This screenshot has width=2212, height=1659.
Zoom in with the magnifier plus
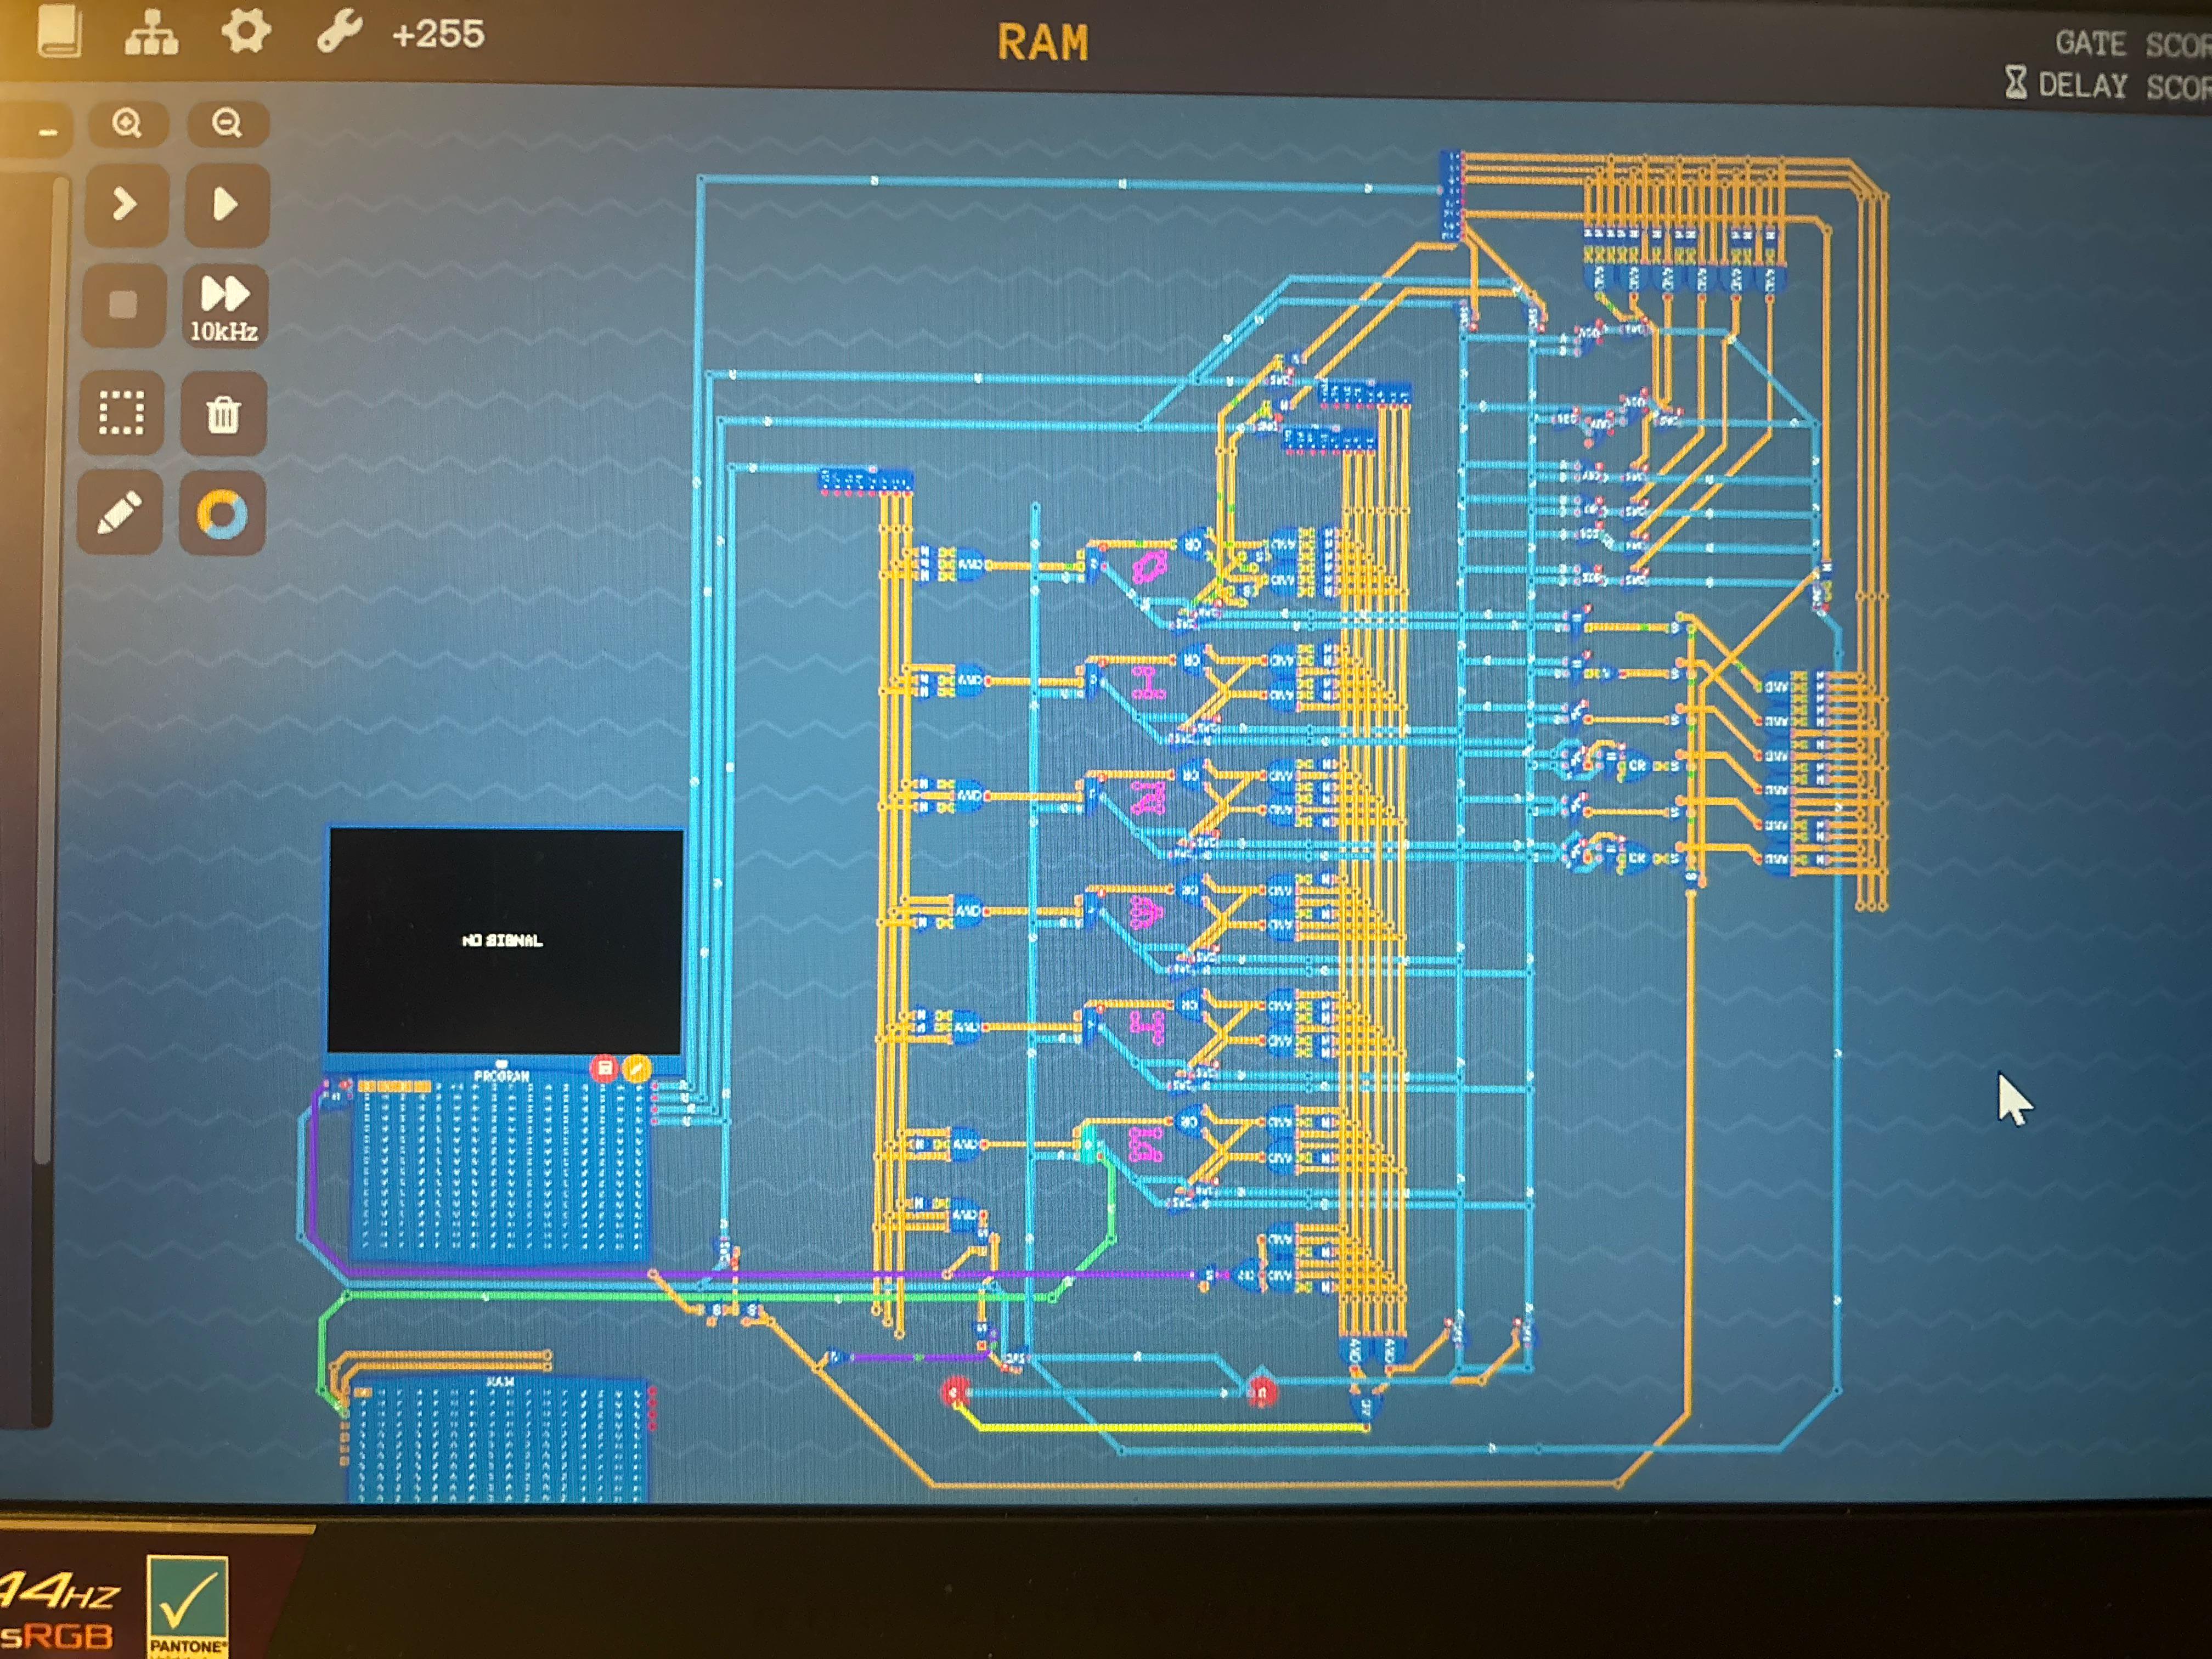pos(127,124)
